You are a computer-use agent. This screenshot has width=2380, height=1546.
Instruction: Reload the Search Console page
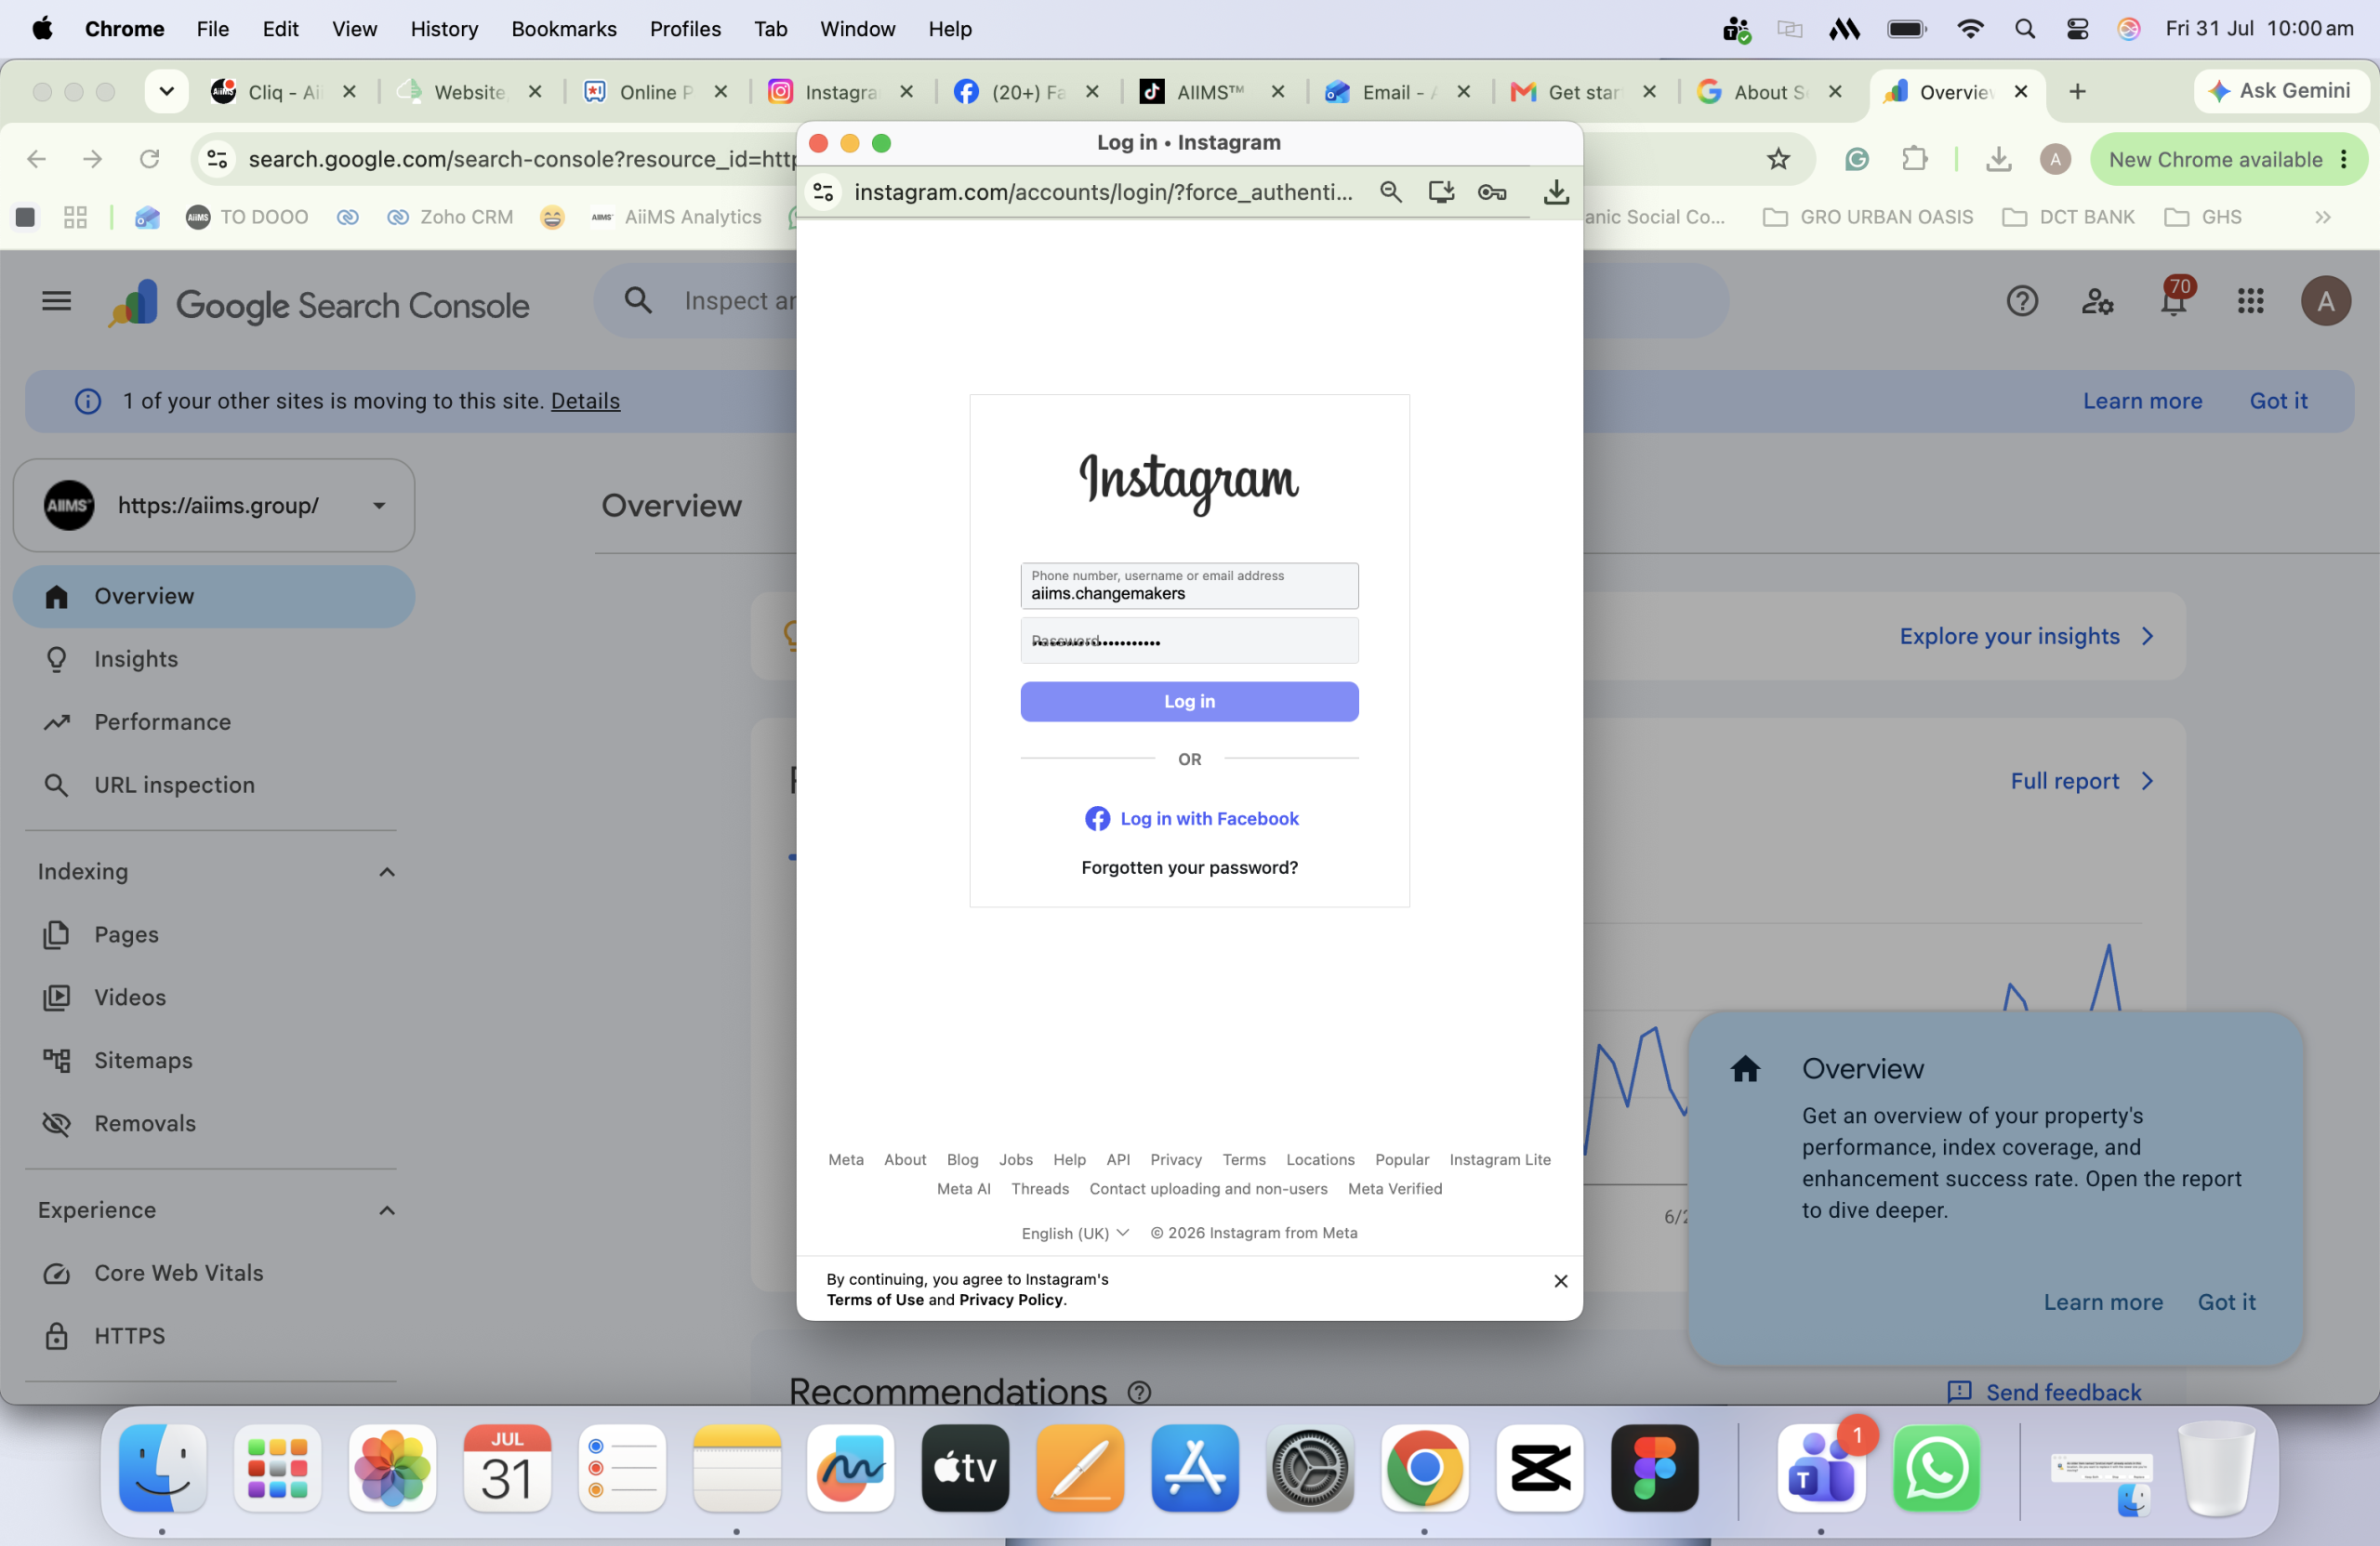click(149, 159)
